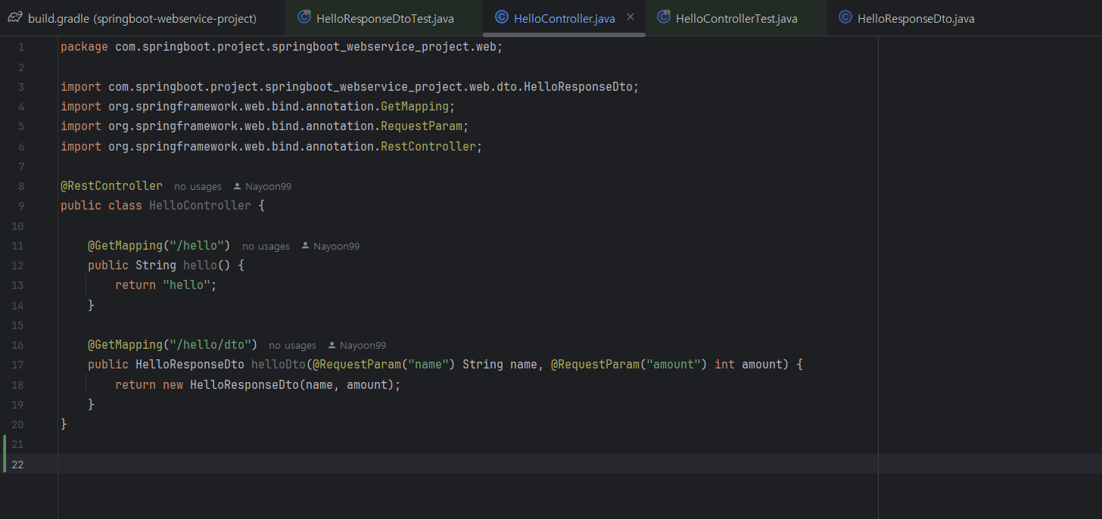Screen dimensions: 1102x519
Task: Select the HelloController.java tab
Action: coord(564,18)
